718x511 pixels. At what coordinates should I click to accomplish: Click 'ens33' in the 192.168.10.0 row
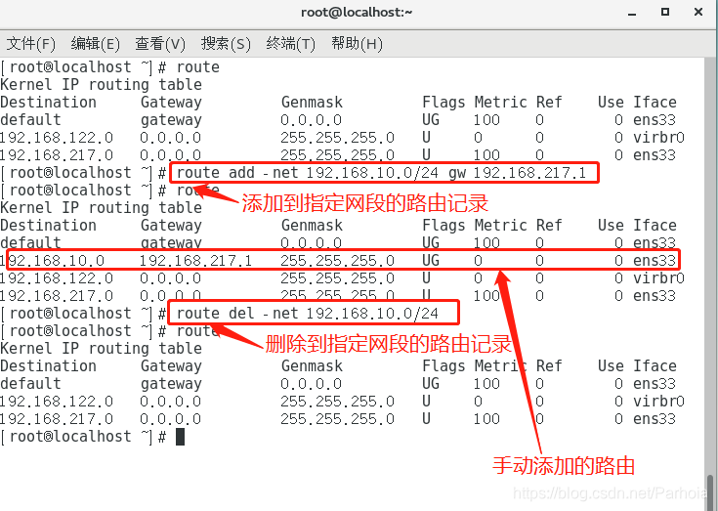click(x=655, y=261)
